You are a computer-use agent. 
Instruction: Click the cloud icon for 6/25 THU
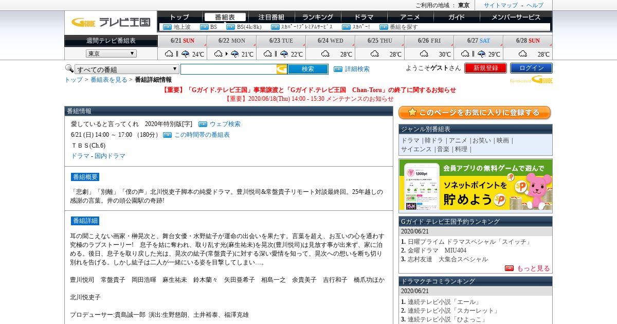(375, 53)
